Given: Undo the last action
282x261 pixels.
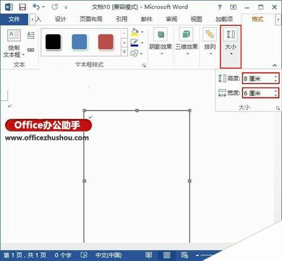Looking at the screenshot, I should 36,7.
